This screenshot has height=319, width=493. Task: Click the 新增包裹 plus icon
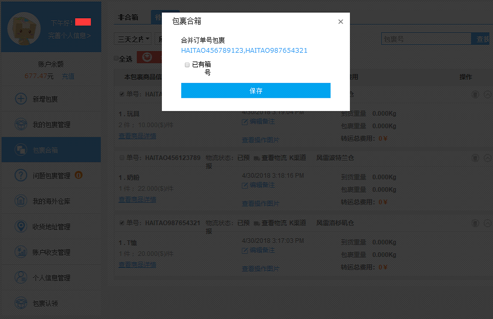coord(21,99)
